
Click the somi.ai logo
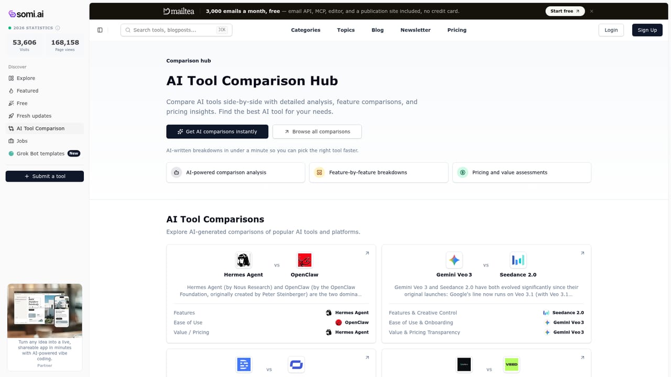[26, 14]
